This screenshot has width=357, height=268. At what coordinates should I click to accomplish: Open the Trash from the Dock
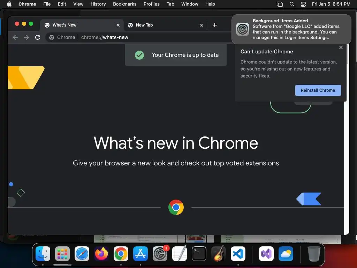[314, 254]
